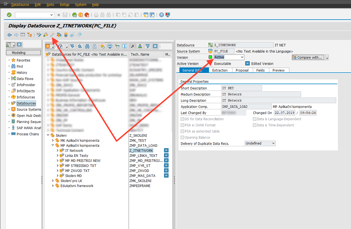Collapse the Skoleni folder
This screenshot has height=229, width=351.
(48, 135)
